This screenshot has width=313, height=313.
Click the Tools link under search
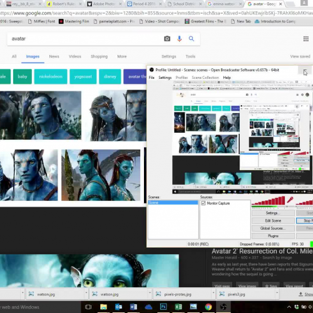(190, 56)
